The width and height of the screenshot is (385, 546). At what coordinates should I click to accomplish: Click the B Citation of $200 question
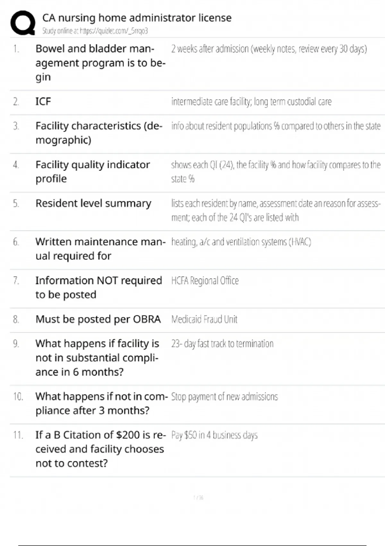100,449
